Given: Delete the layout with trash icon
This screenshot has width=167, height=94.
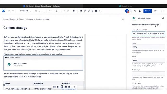Looking at the screenshot, I should 75,87.
